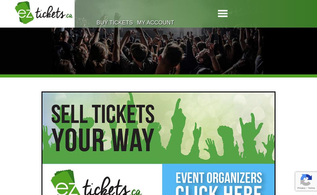The width and height of the screenshot is (317, 195).
Task: Open the BUY TICKETS menu item
Action: click(115, 23)
